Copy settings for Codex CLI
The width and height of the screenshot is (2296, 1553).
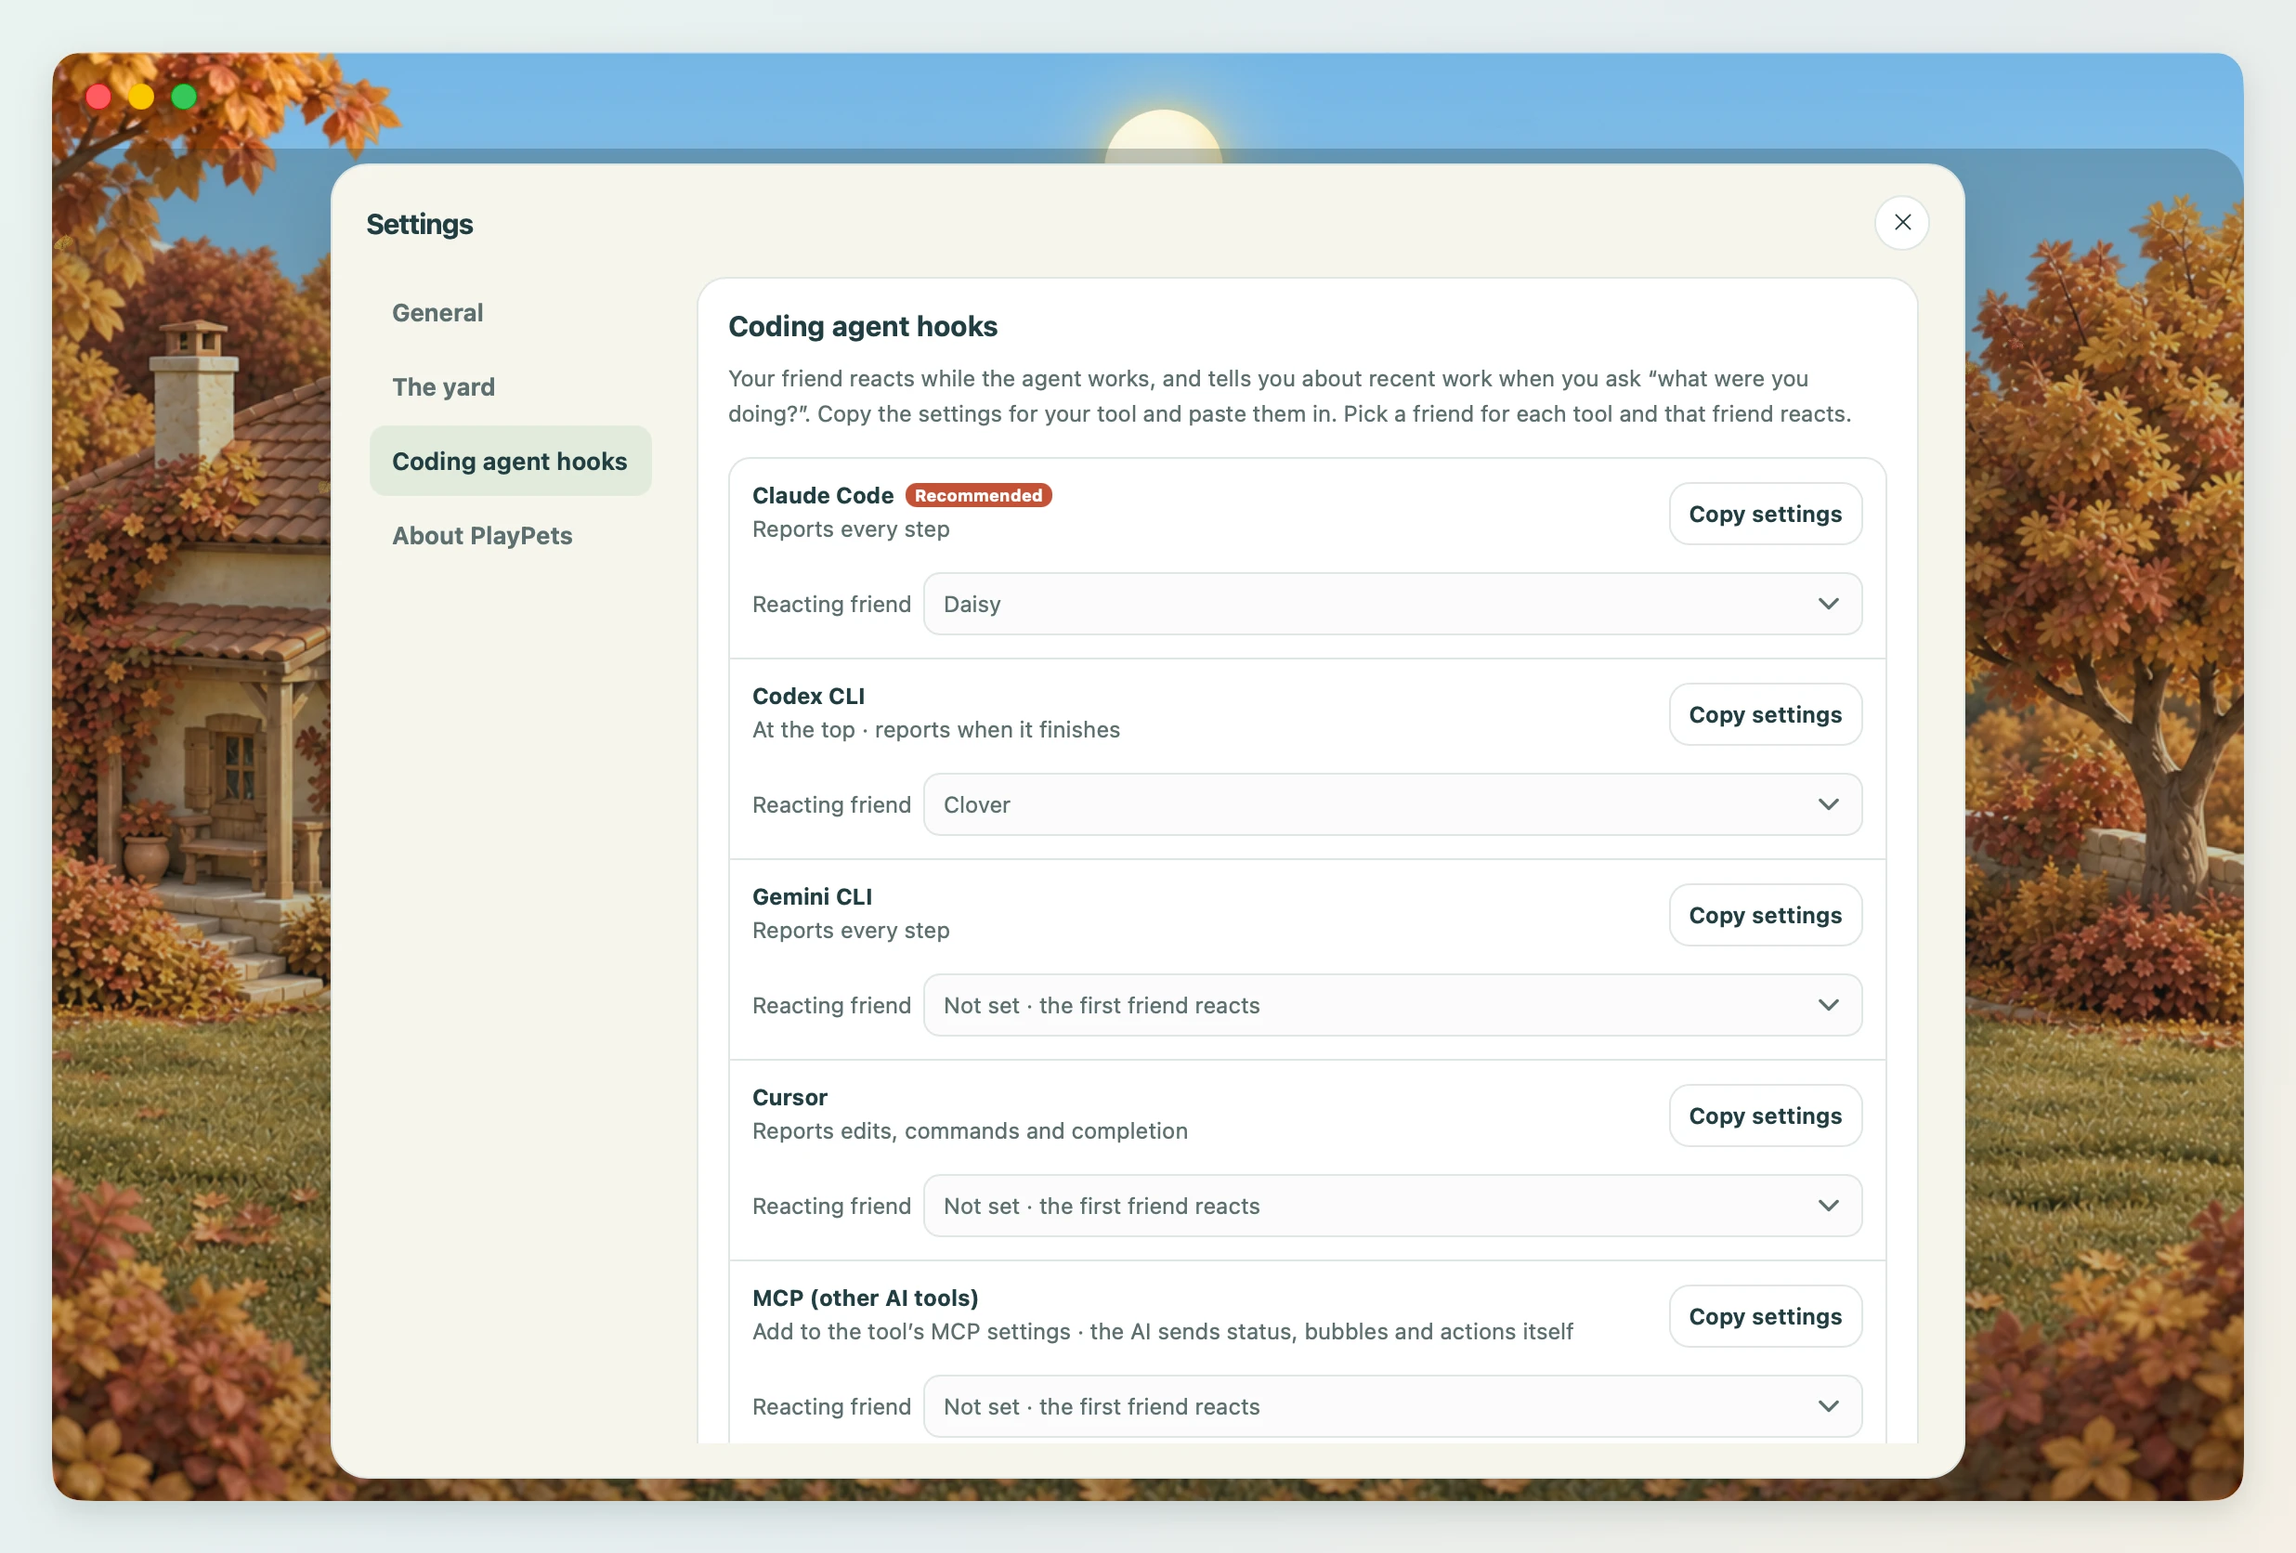[x=1765, y=714]
